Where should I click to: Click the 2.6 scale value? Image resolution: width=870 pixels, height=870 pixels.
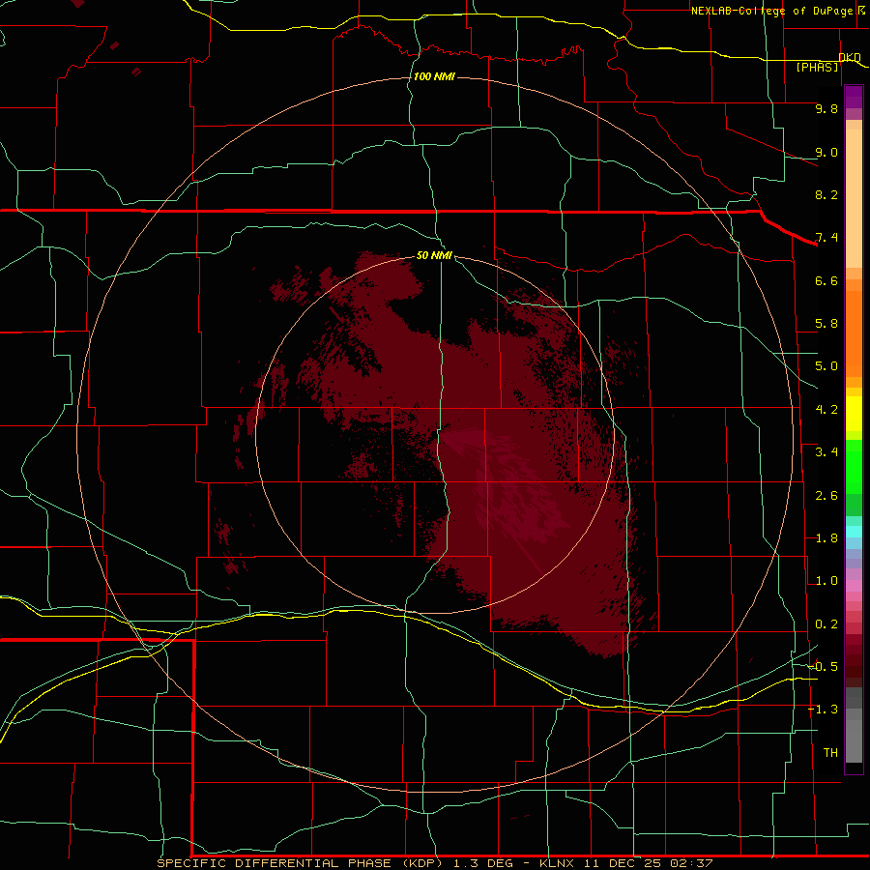click(x=826, y=496)
